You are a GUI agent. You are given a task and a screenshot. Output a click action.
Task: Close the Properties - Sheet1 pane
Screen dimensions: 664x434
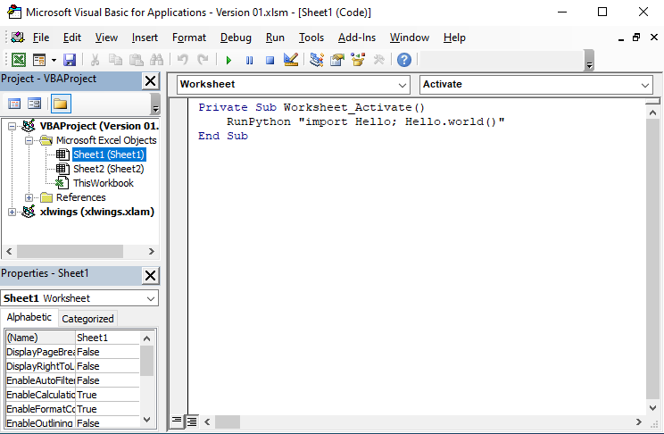(x=150, y=275)
